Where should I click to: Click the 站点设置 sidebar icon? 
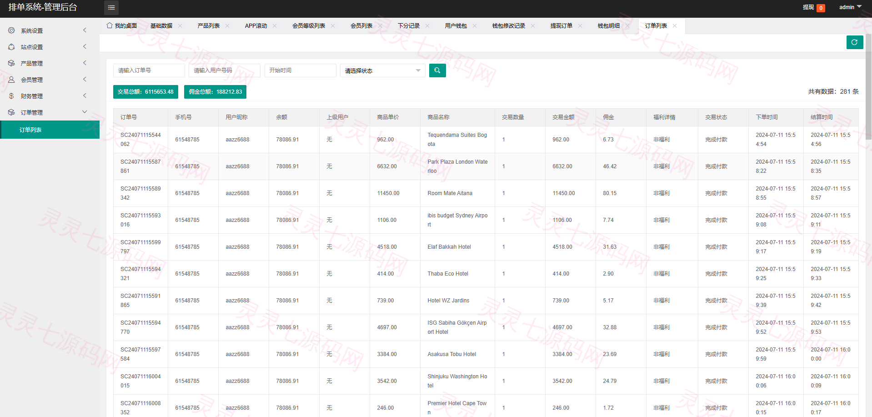[x=11, y=47]
